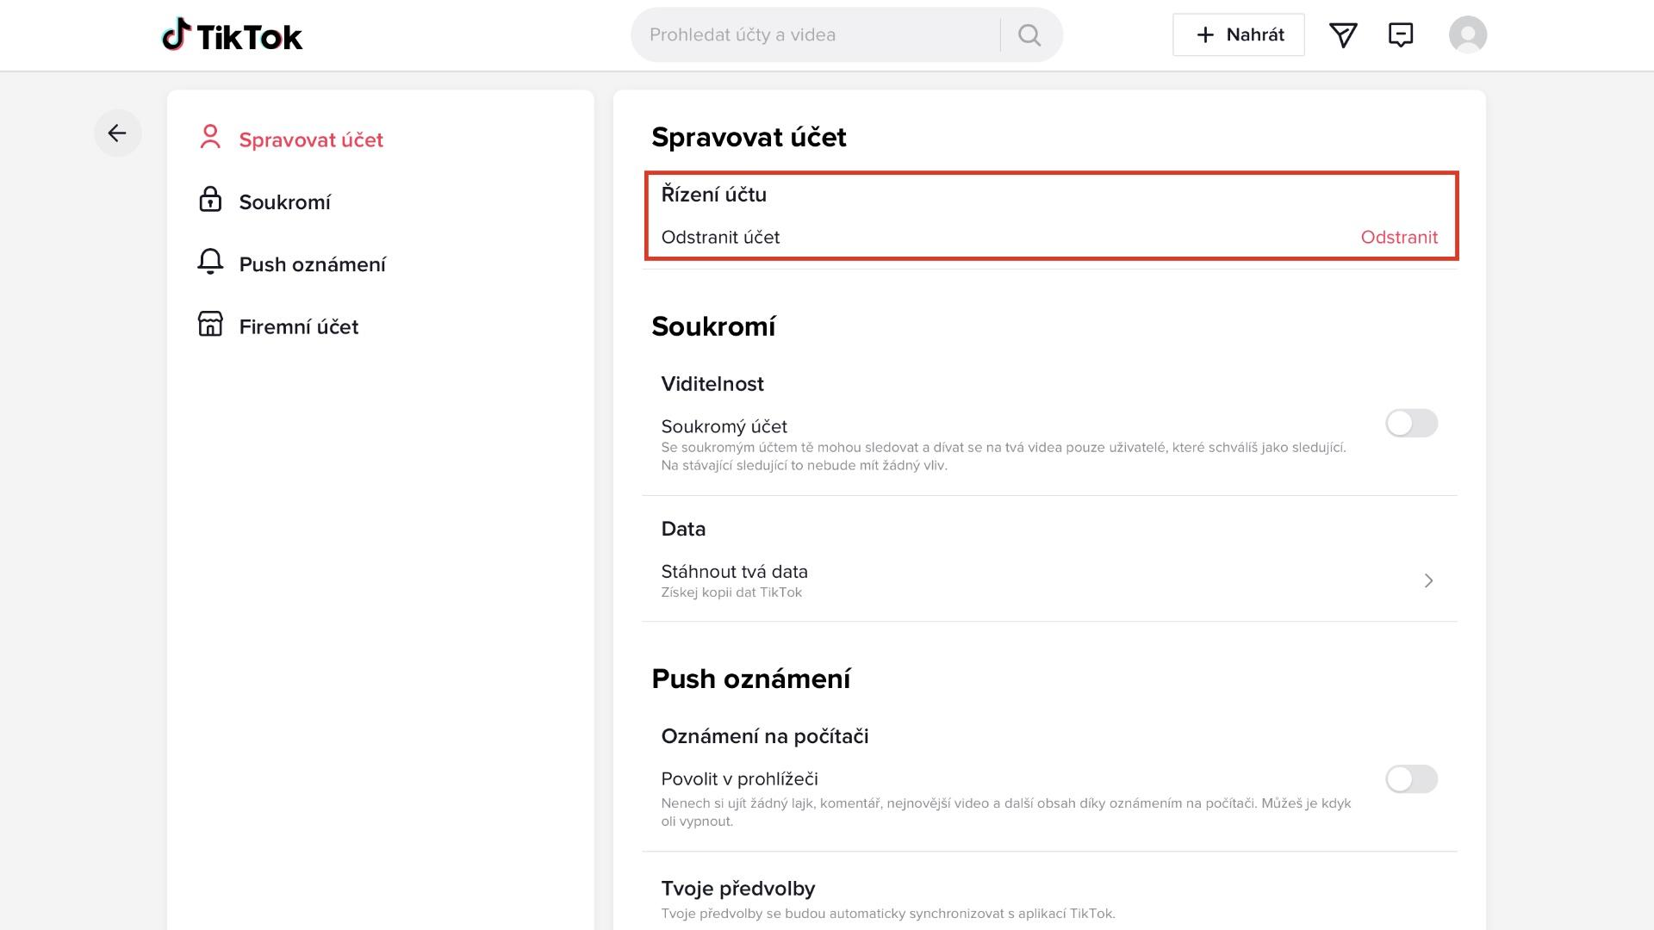The width and height of the screenshot is (1654, 930).
Task: Go back using the arrow button
Action: (x=118, y=133)
